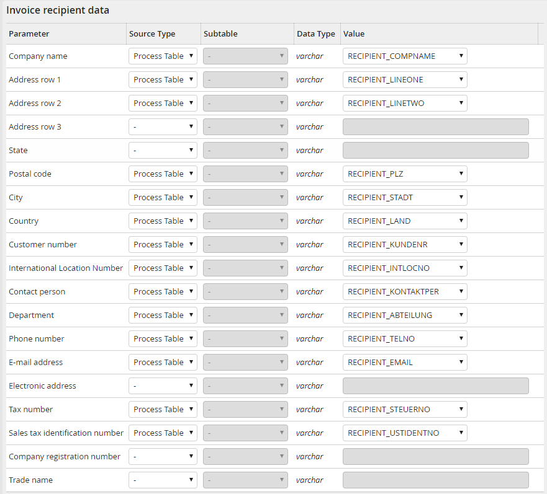The height and width of the screenshot is (494, 547).
Task: Open Value dropdown showing RECIPIENT_PLZ
Action: [405, 174]
